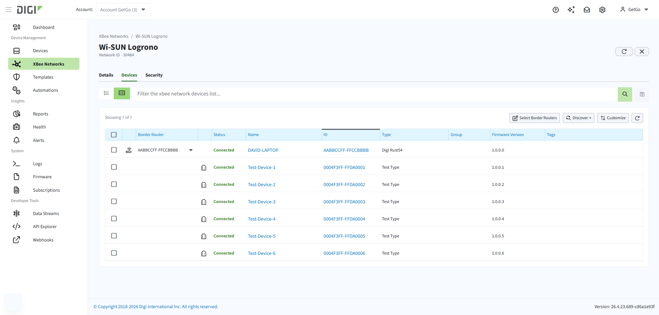Check the DAVID-LAPTOP row checkbox

(x=114, y=150)
